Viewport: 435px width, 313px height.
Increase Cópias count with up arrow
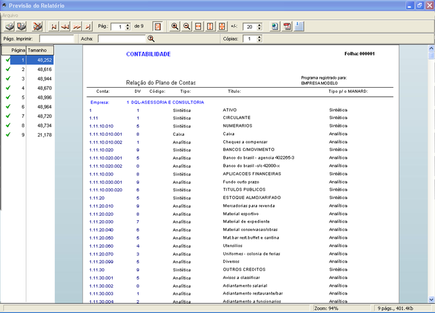click(258, 36)
